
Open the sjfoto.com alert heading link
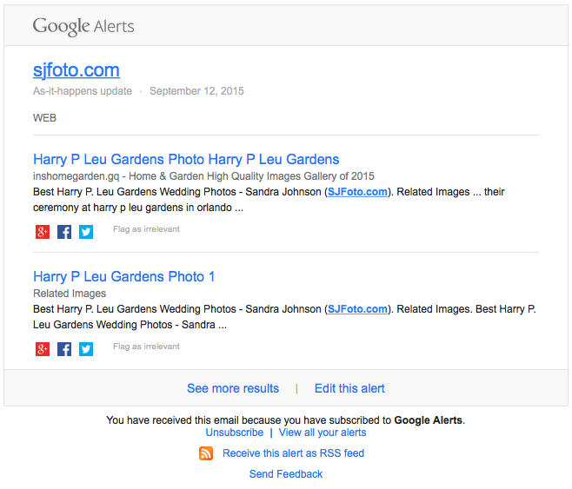(76, 70)
